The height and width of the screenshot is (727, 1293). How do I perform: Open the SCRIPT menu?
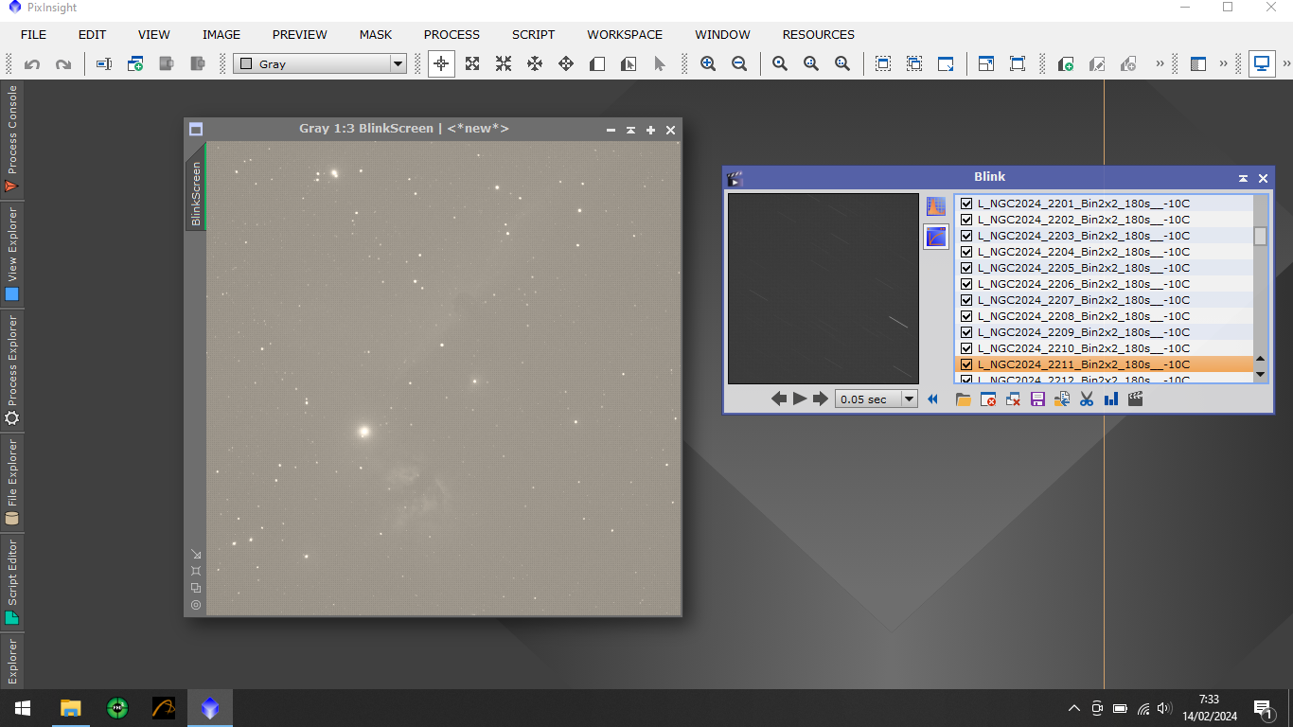click(x=534, y=34)
